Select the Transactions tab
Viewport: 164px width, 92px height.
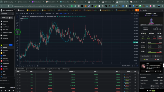click(20, 69)
